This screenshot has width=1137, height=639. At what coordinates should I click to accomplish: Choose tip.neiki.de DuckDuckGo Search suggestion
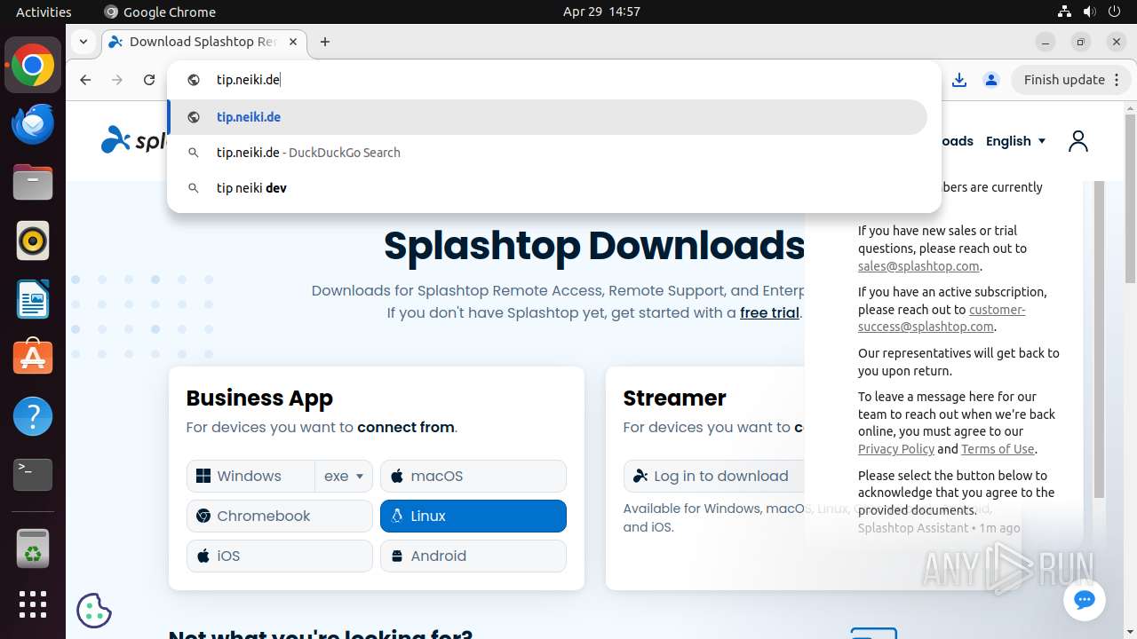[x=547, y=153]
